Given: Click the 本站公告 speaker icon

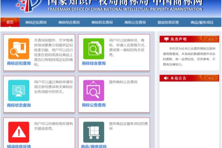Looking at the screenshot, I should click(166, 78).
